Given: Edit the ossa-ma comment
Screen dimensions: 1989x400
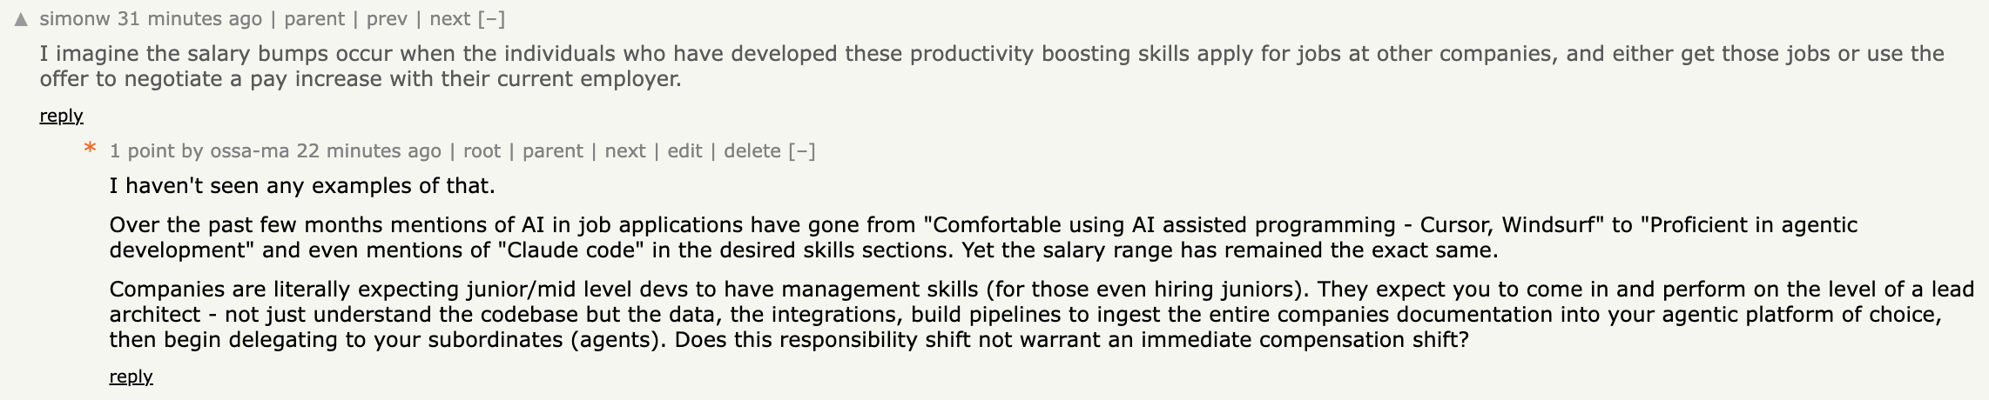Looking at the screenshot, I should click(x=684, y=151).
